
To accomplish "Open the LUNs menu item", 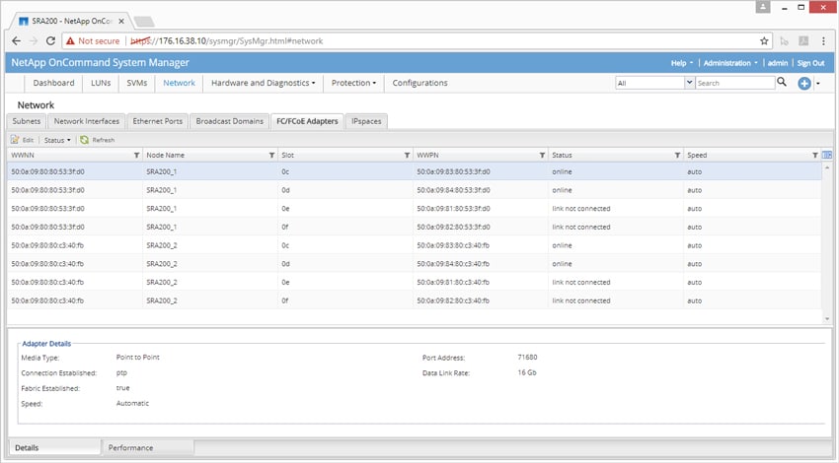I will [101, 83].
